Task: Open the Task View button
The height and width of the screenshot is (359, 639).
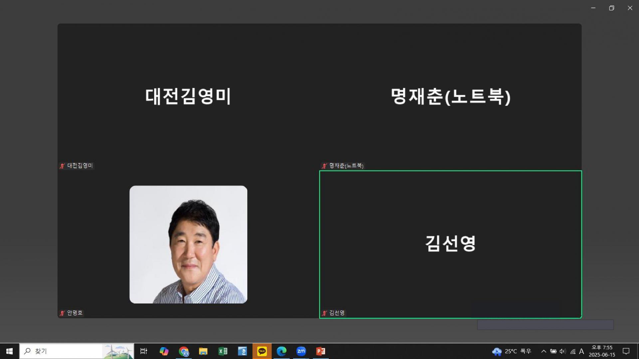Action: 144,351
